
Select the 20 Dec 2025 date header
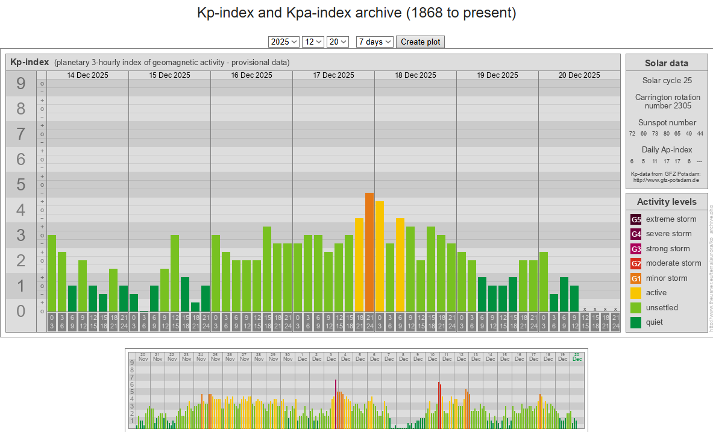579,75
